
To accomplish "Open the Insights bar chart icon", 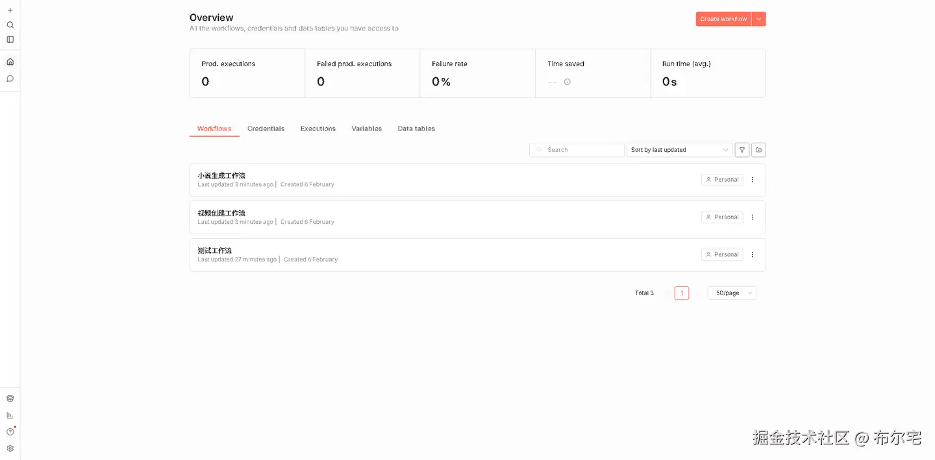I will (10, 415).
